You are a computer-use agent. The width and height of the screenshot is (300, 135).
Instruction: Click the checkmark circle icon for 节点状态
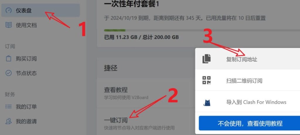tap(8, 73)
